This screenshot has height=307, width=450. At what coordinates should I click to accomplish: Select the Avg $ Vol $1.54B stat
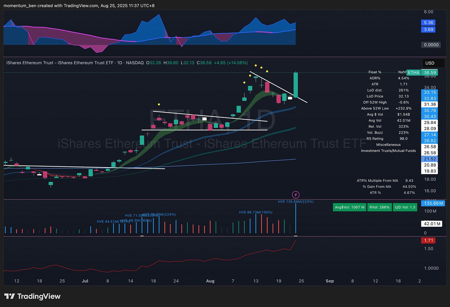tap(388, 114)
